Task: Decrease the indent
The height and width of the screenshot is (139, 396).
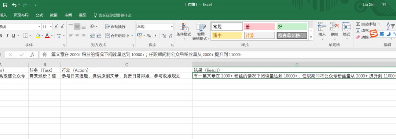Action: click(x=92, y=36)
